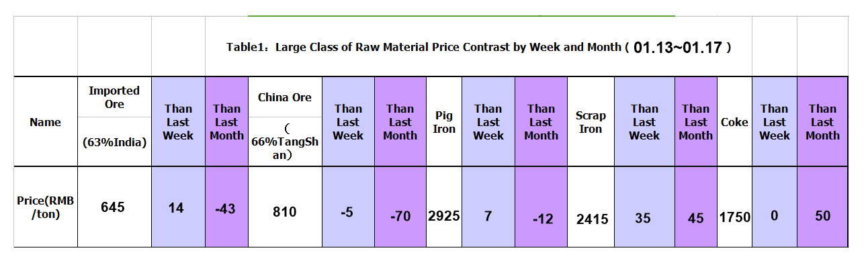Viewport: 868px width, 279px height.
Task: Select the (63%India) cell
Action: click(x=114, y=142)
